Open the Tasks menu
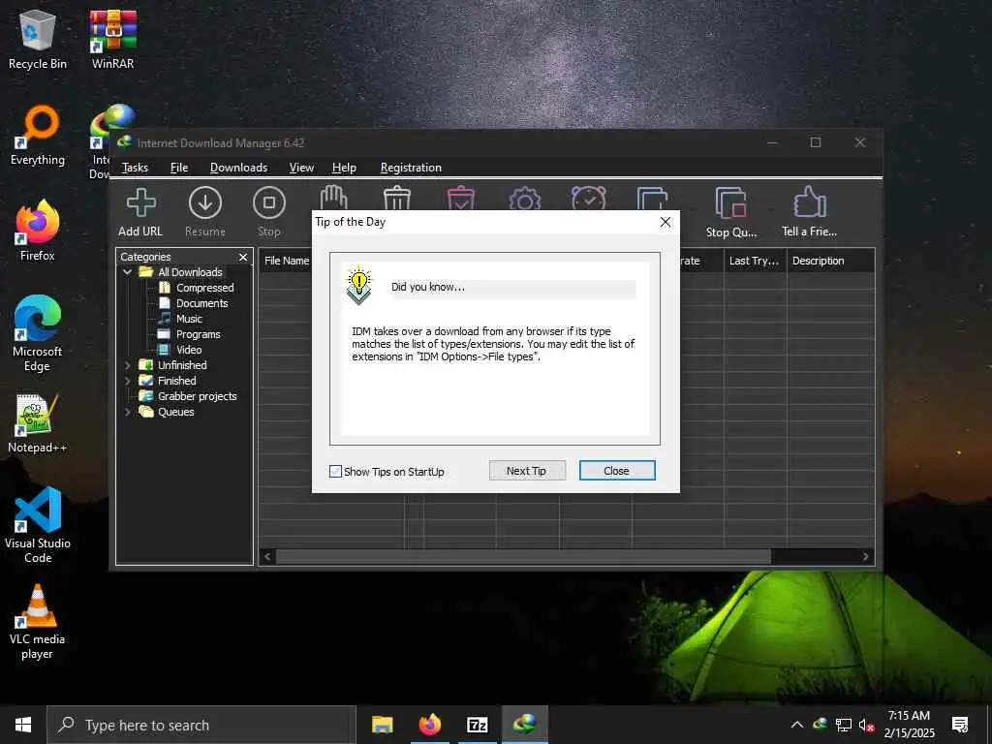This screenshot has height=744, width=992. tap(135, 168)
